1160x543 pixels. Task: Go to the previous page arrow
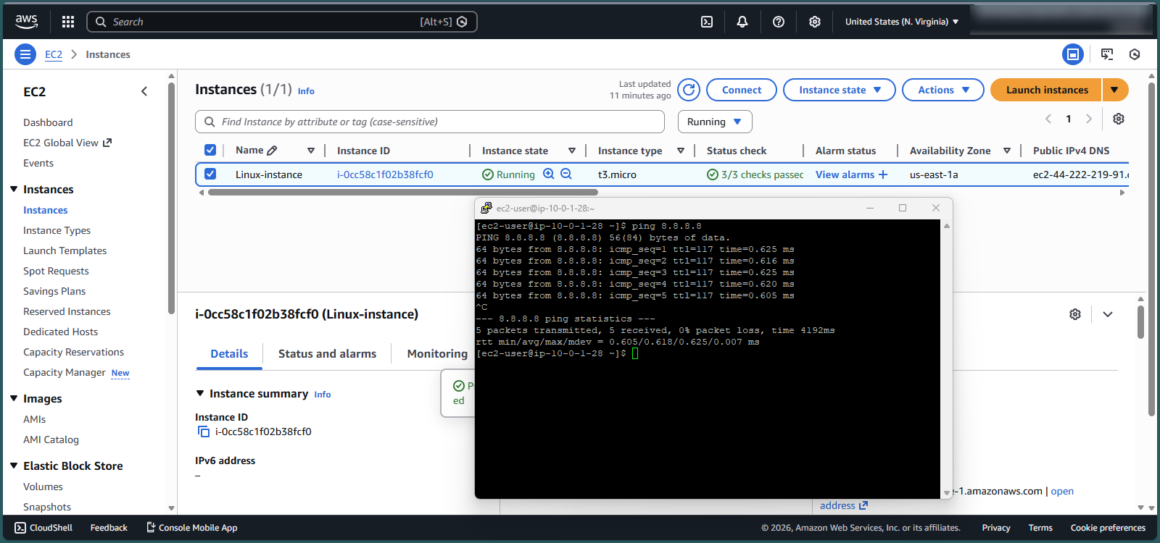pos(1048,119)
